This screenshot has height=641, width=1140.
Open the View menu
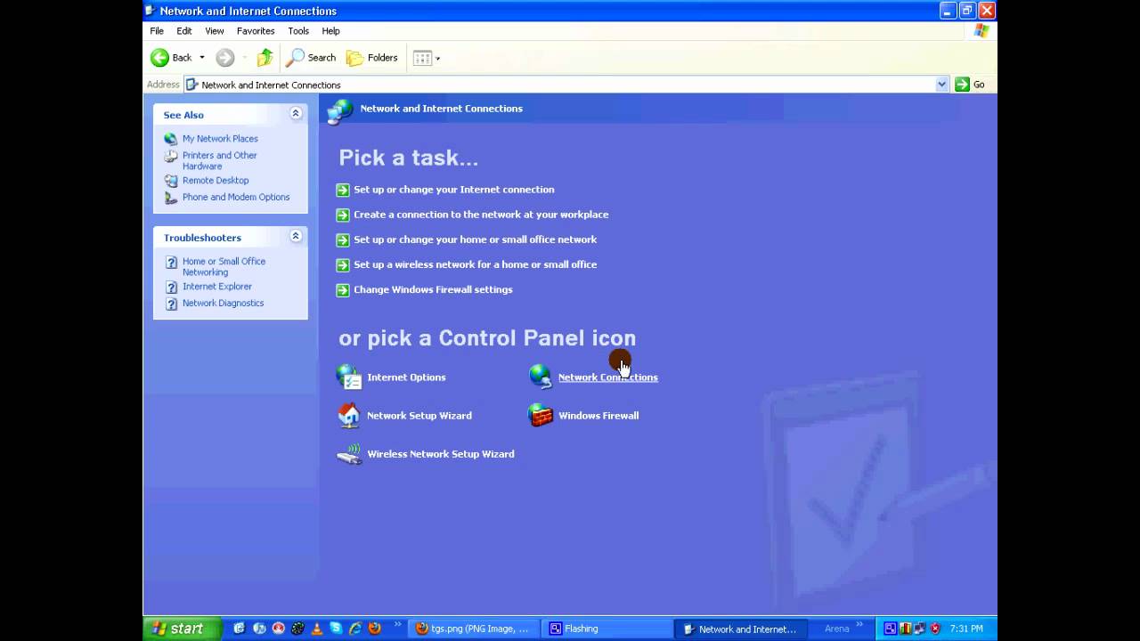click(x=215, y=31)
